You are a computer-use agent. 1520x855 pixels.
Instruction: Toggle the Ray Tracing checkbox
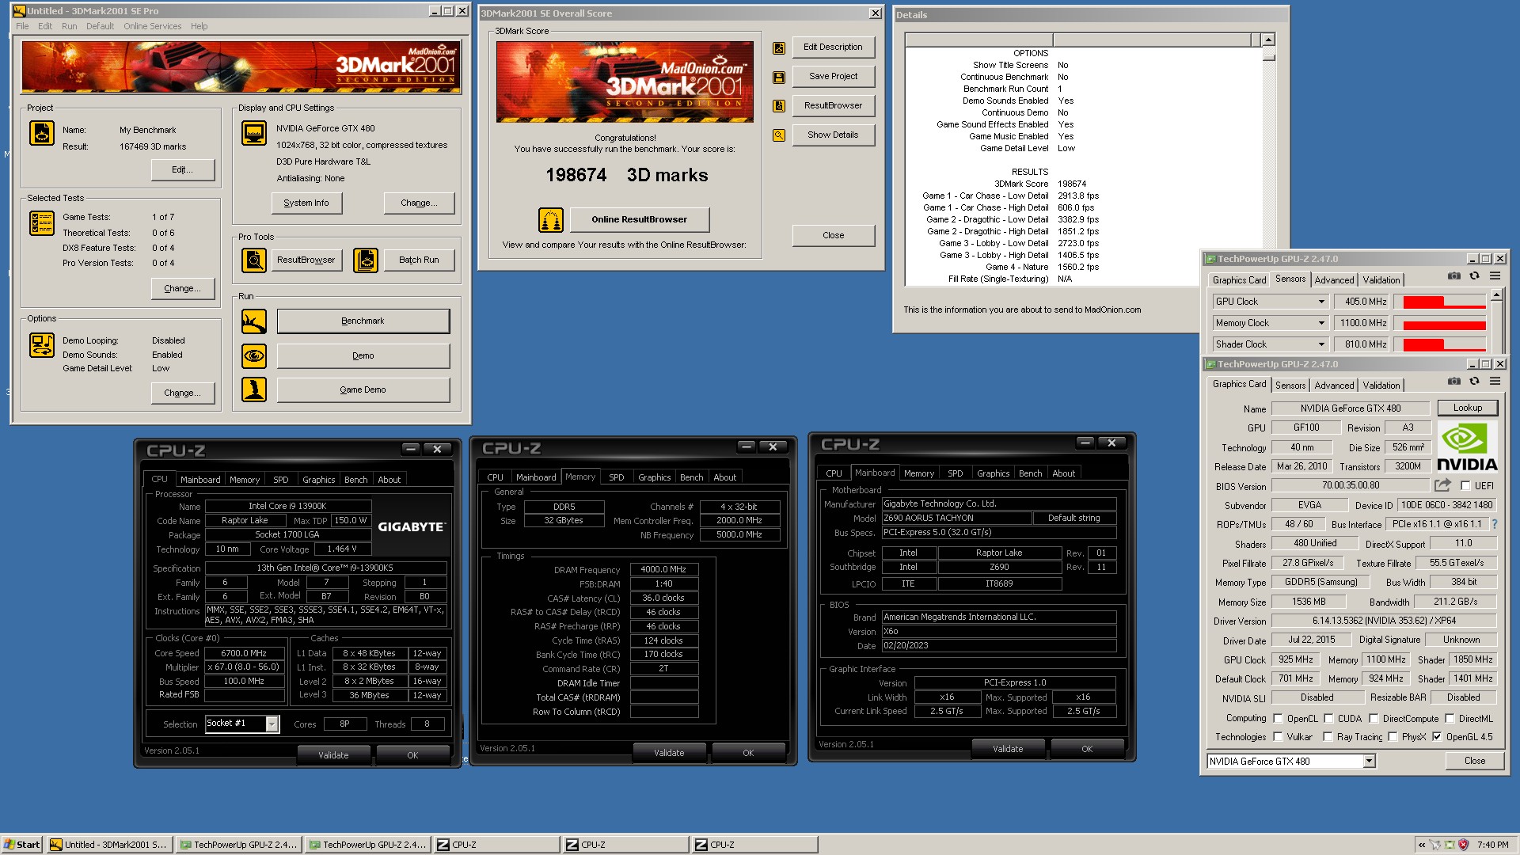point(1328,737)
